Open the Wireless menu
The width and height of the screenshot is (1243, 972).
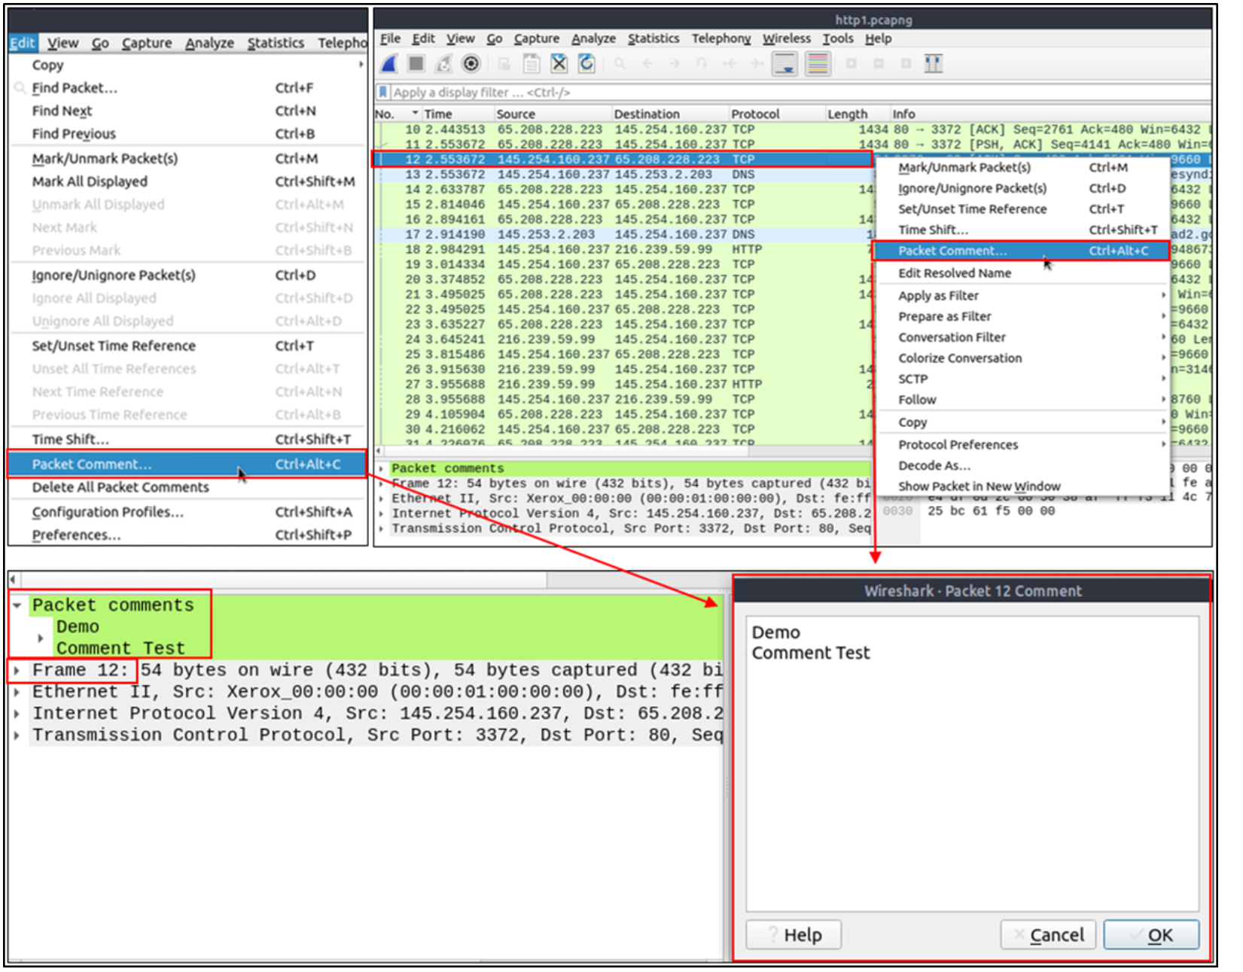point(787,38)
